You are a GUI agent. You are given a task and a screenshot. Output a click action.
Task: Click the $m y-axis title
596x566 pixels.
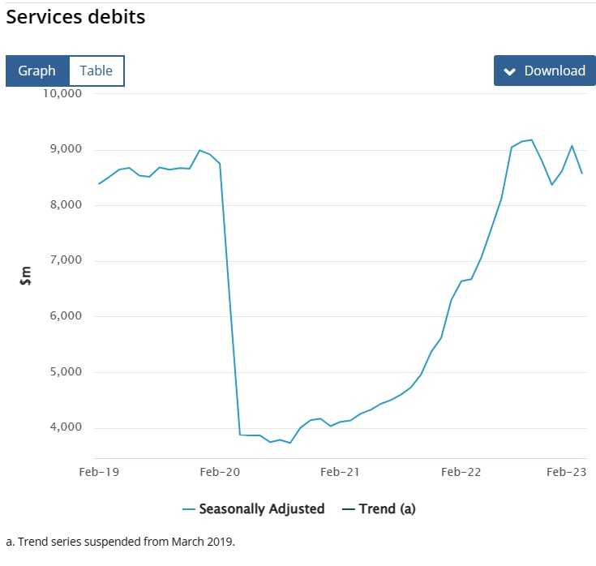pos(26,277)
